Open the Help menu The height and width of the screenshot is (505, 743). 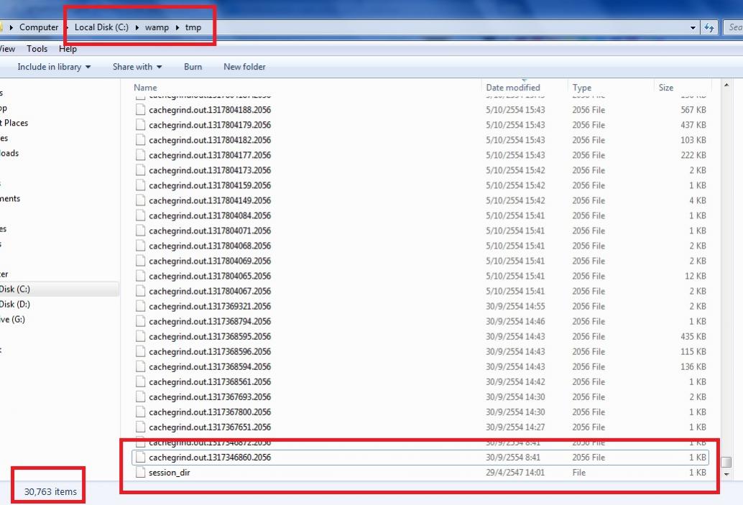[68, 49]
